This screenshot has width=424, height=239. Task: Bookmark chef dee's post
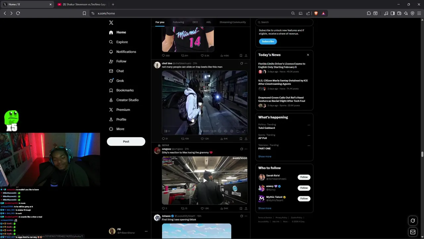tap(241, 139)
